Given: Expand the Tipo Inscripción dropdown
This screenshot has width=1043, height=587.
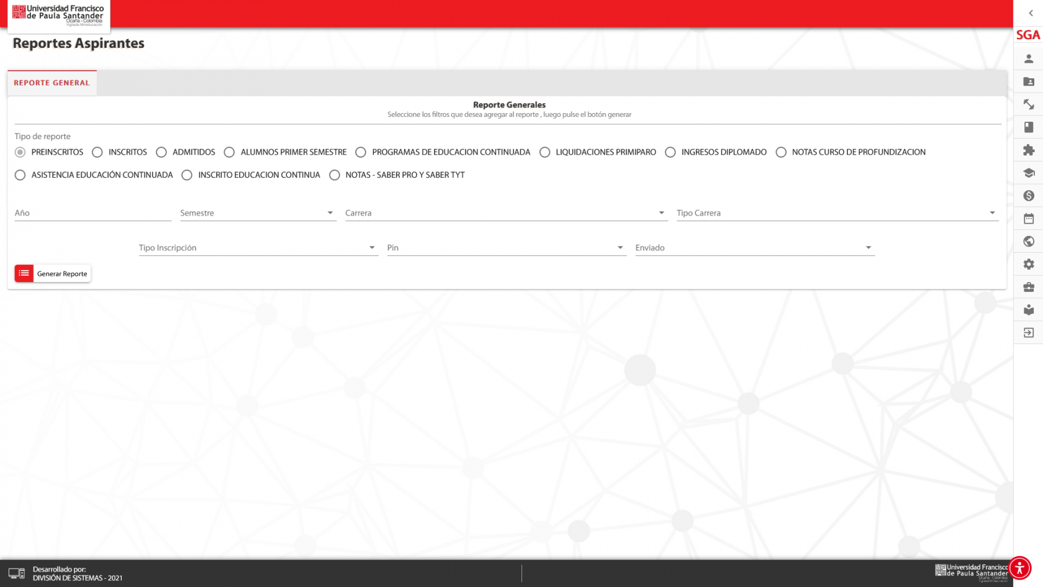Looking at the screenshot, I should coord(258,248).
